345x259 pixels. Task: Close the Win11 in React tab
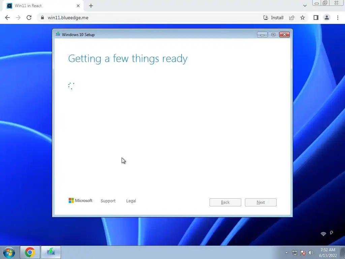78,6
